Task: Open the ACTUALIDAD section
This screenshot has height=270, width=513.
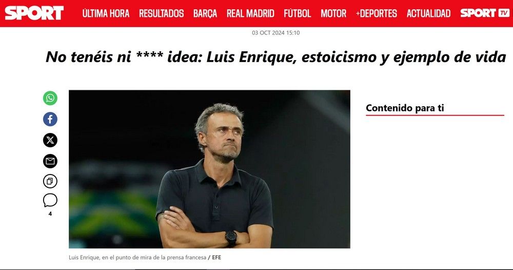Action: pos(428,13)
